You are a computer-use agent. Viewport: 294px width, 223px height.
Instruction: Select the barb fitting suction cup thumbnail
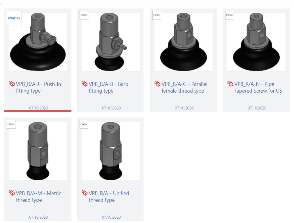coord(111,42)
